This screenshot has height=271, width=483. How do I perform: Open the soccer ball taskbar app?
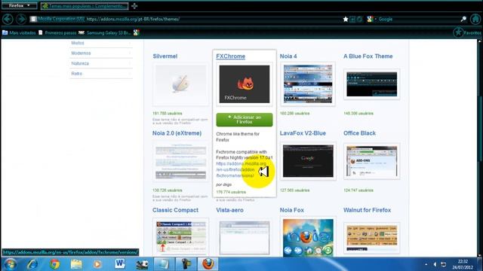click(142, 264)
